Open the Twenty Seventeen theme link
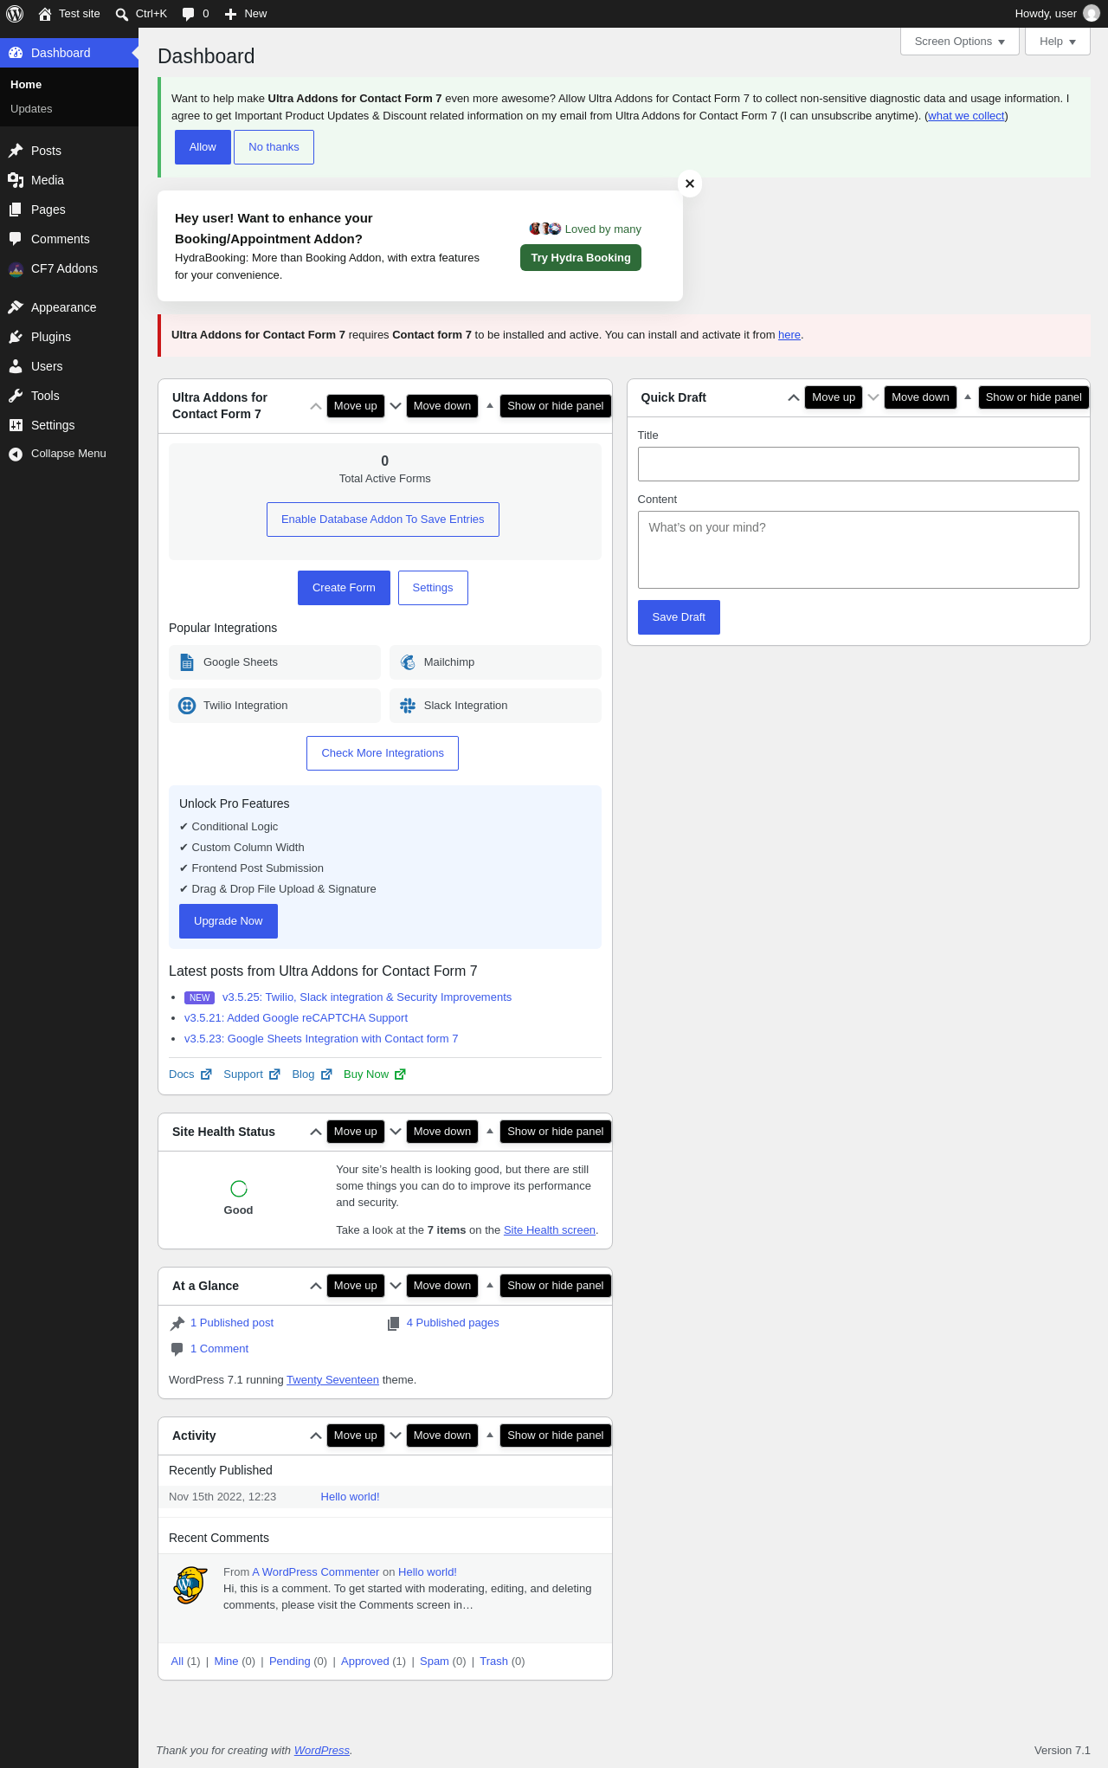The image size is (1108, 1768). coord(332,1380)
